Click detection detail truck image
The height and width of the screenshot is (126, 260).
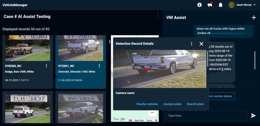pos(160,69)
